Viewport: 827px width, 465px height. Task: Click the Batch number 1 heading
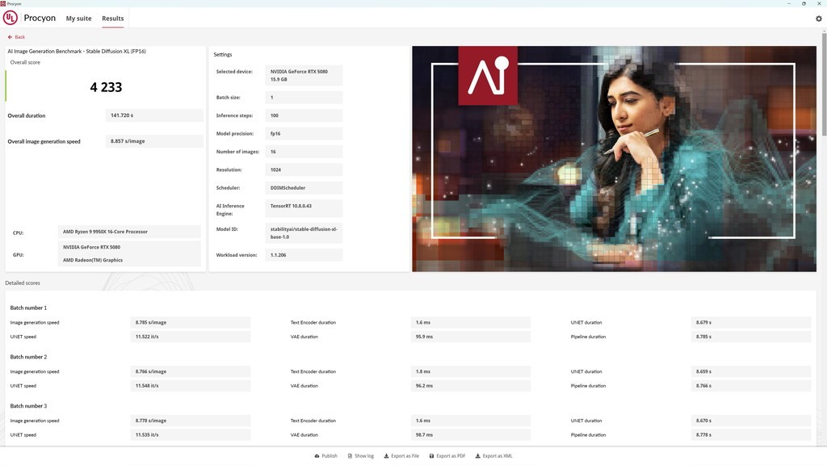pos(28,308)
